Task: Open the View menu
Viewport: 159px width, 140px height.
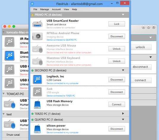Action: [x=66, y=9]
